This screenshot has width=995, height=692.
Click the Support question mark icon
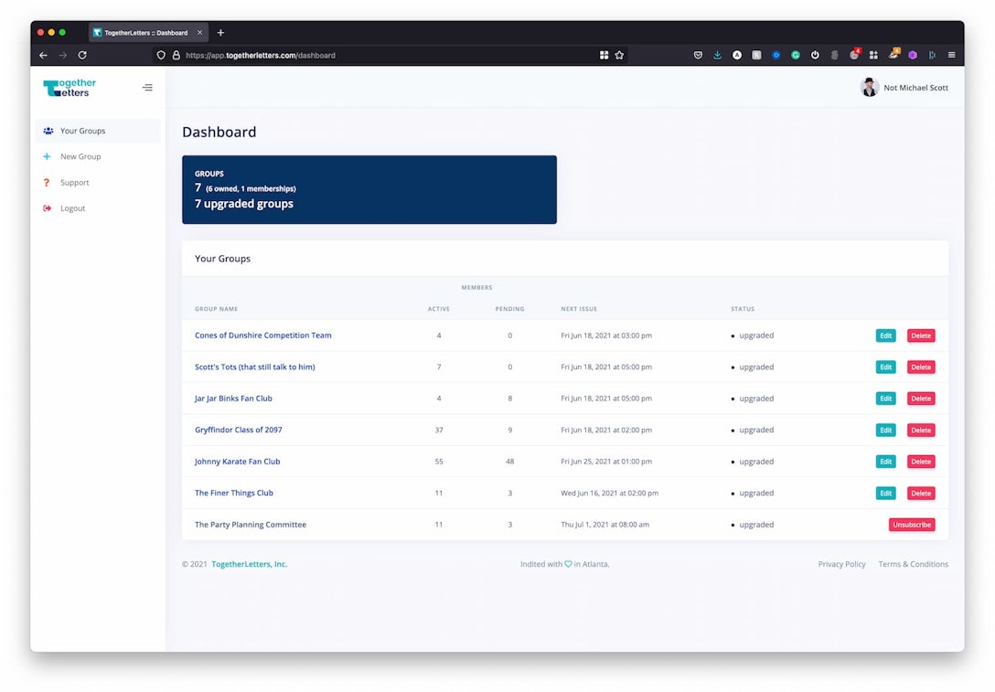[x=47, y=183]
